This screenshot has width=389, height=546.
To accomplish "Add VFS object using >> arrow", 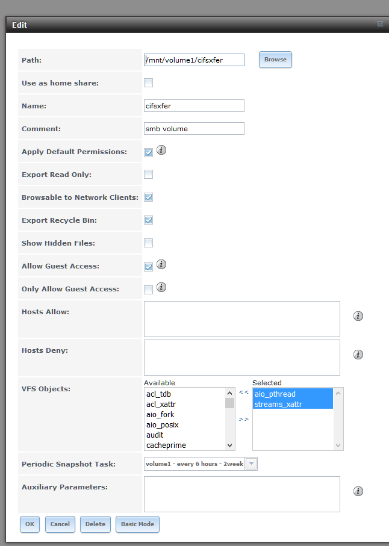I will [x=244, y=419].
